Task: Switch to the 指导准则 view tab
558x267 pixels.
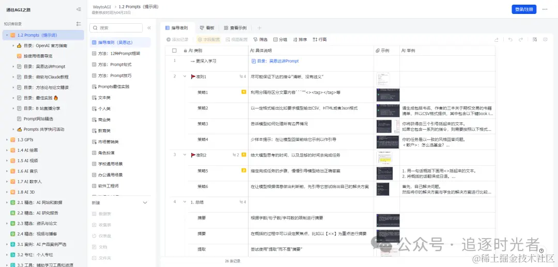Action: tap(176, 28)
